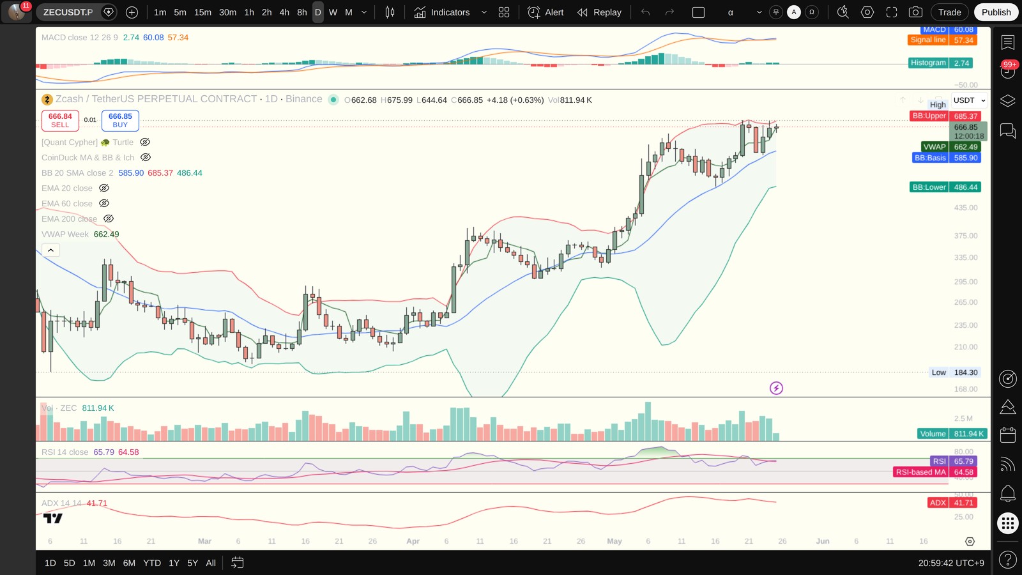Click the undo arrow
1022x575 pixels.
click(x=645, y=12)
